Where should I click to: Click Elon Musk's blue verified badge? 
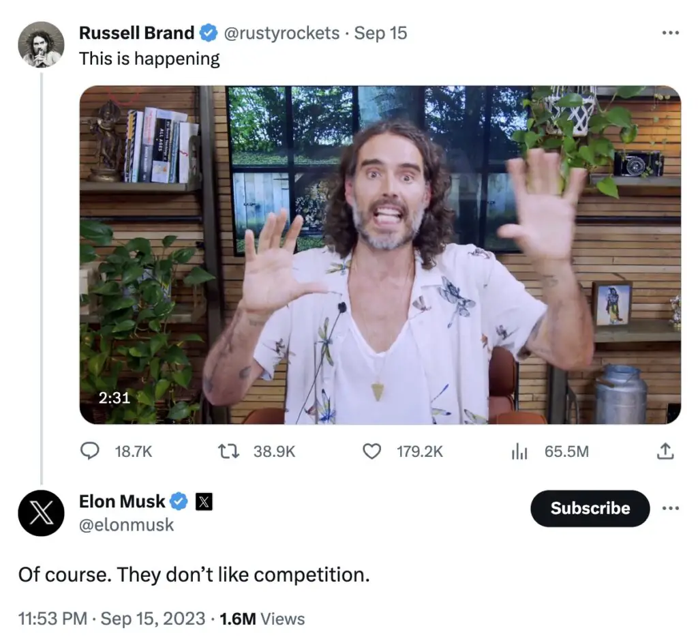click(179, 502)
